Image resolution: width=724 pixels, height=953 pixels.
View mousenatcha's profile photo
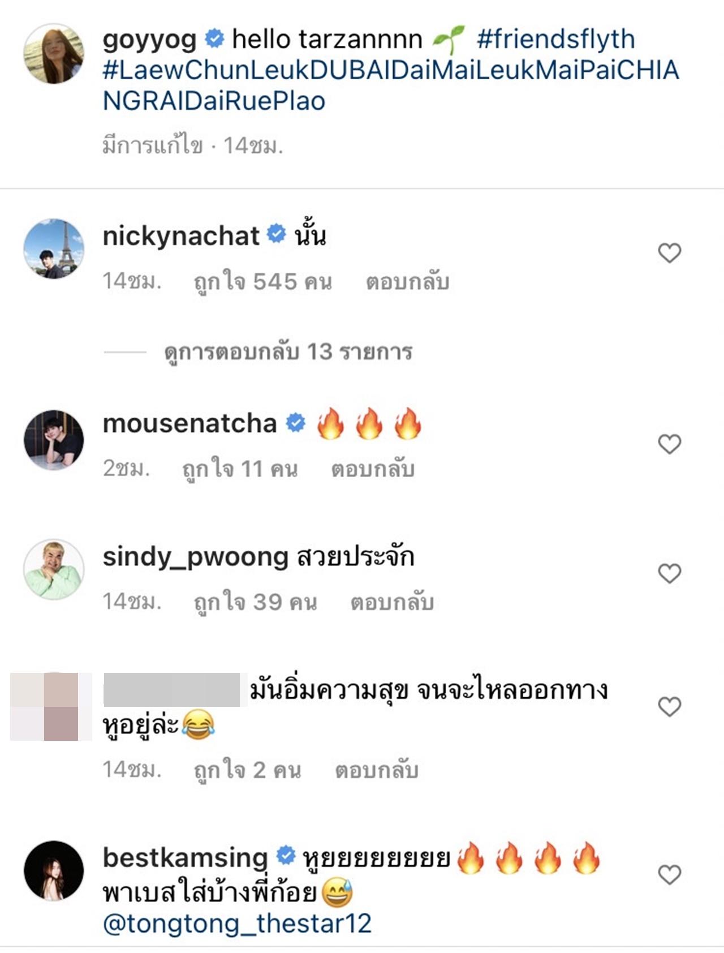[x=54, y=440]
